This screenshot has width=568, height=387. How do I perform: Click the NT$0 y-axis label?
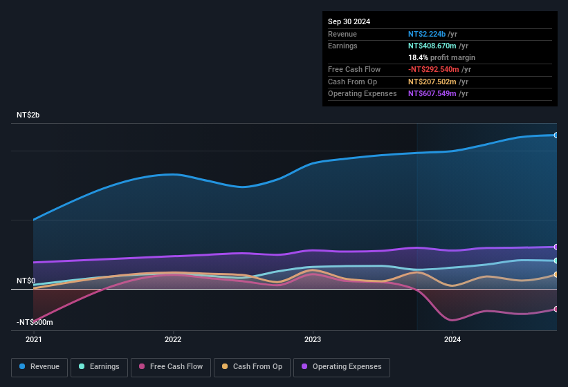26,281
